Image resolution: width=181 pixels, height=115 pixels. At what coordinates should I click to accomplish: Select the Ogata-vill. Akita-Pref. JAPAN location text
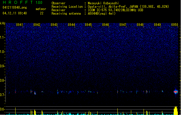coord(128,7)
